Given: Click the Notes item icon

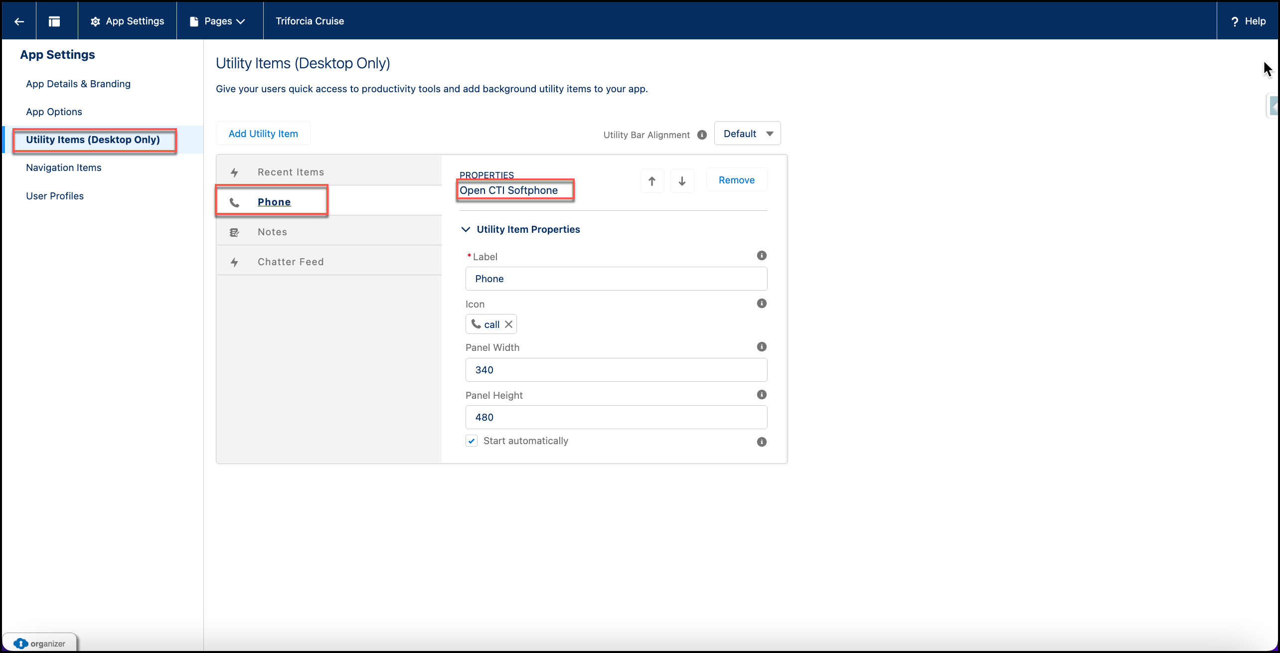Looking at the screenshot, I should click(234, 232).
